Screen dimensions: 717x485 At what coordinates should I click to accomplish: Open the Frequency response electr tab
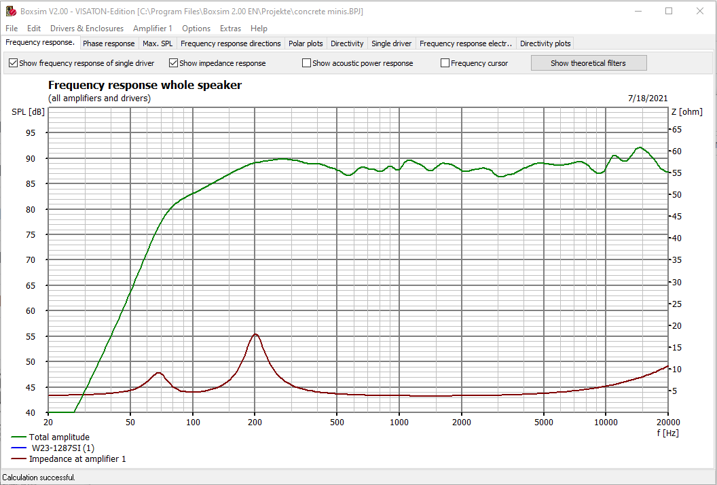[466, 43]
